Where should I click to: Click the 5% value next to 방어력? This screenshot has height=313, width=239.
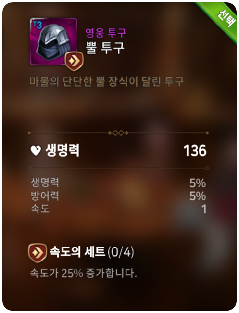click(x=198, y=196)
